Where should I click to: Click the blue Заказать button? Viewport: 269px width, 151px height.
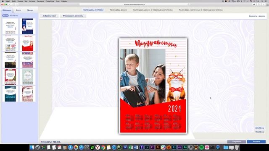pyautogui.click(x=256, y=142)
